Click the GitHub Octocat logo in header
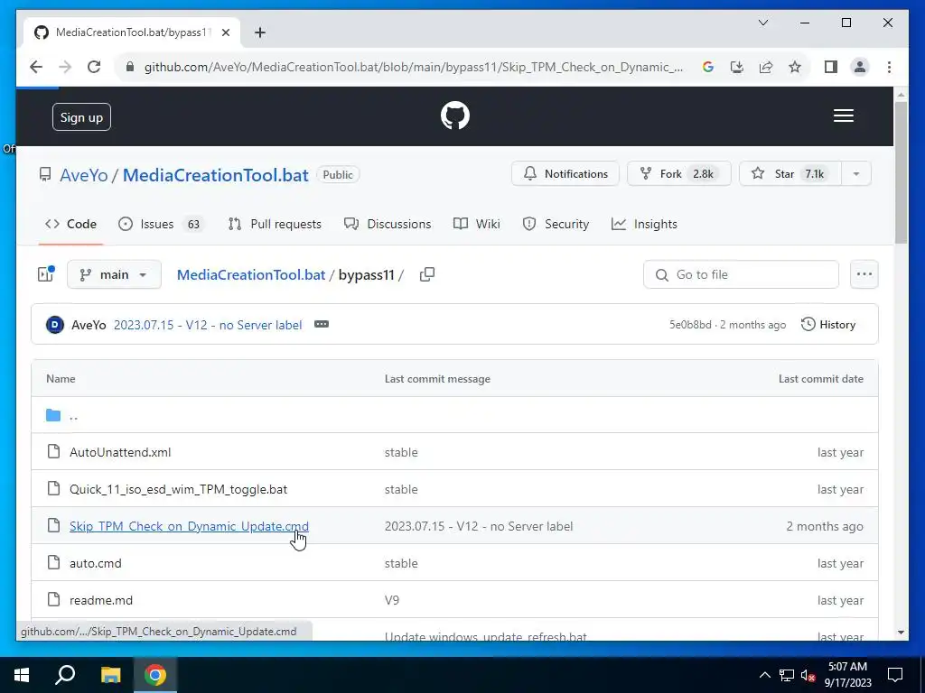 455,115
